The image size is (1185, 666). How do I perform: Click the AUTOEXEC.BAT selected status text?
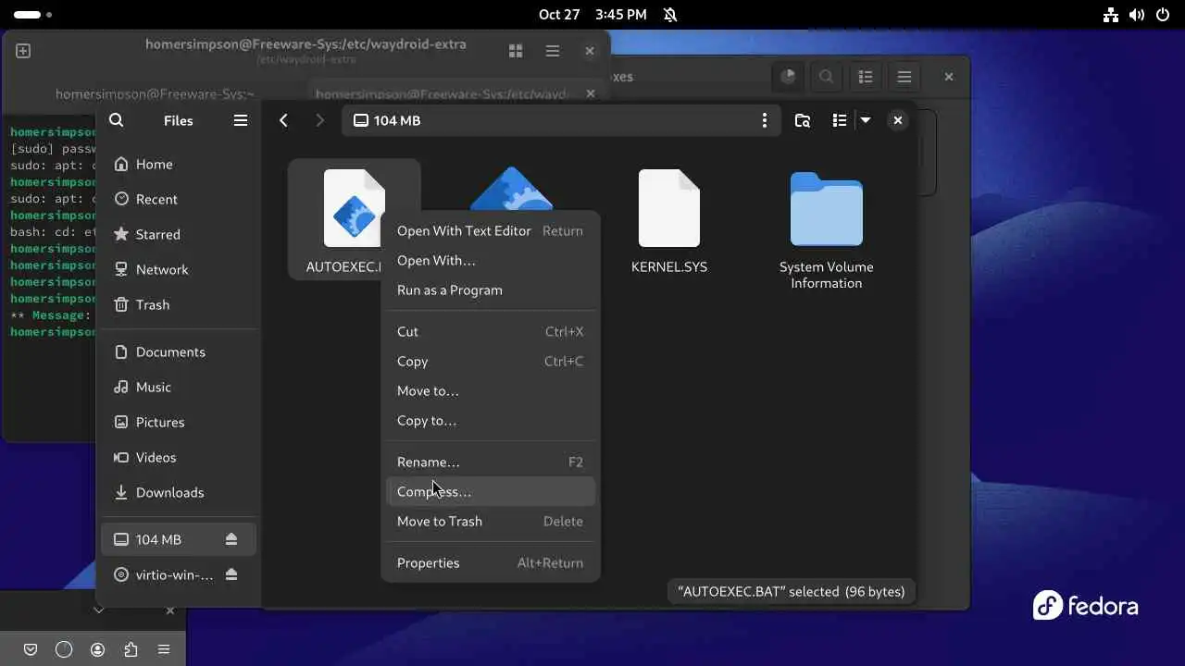792,591
